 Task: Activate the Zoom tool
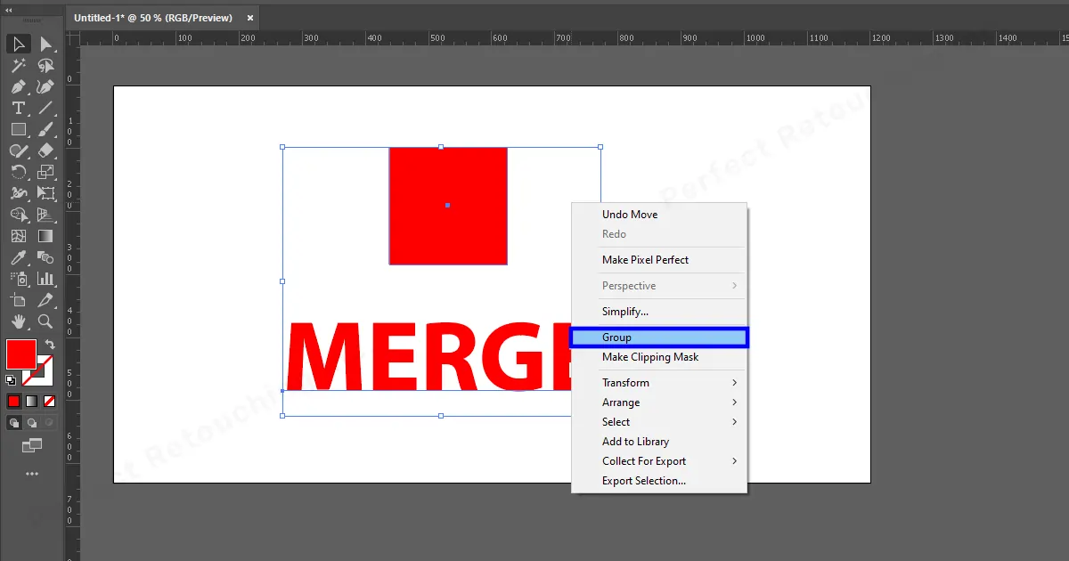(x=45, y=321)
